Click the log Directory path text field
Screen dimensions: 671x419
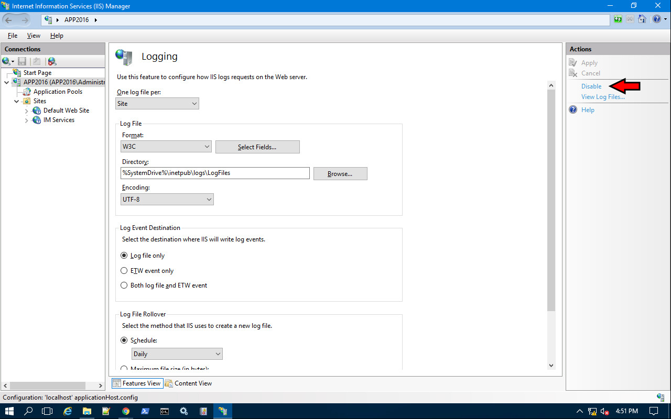click(x=215, y=173)
